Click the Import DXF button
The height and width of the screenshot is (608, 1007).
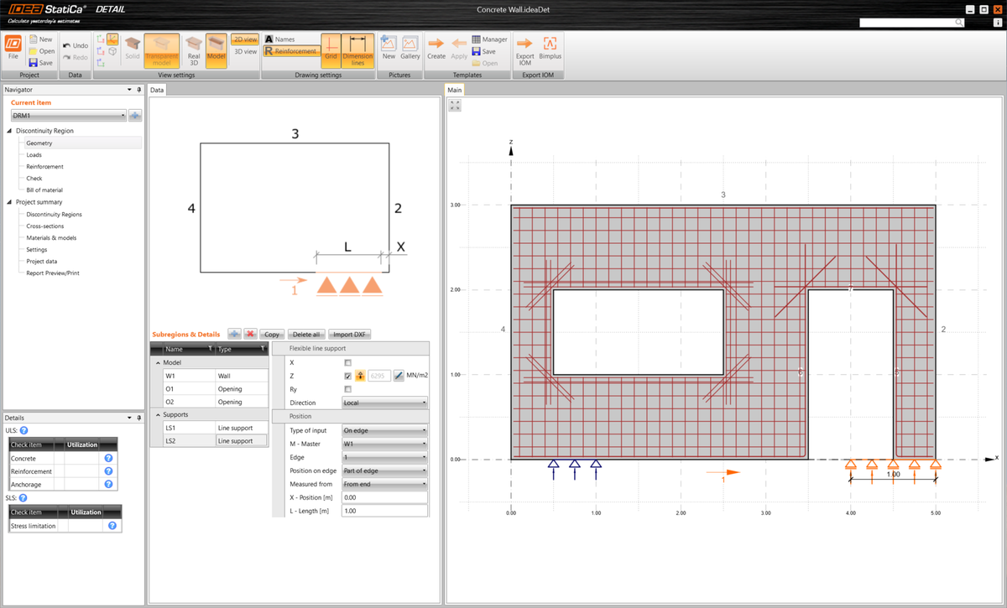click(349, 334)
